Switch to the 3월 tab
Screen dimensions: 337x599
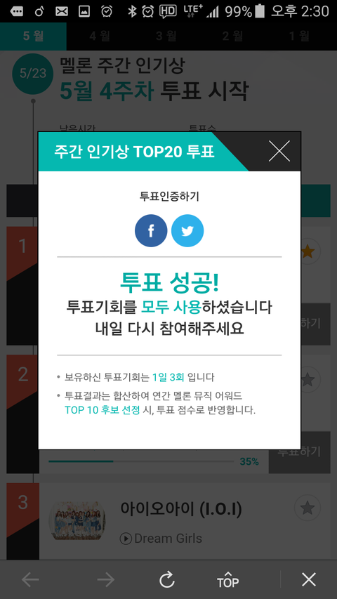pos(166,37)
